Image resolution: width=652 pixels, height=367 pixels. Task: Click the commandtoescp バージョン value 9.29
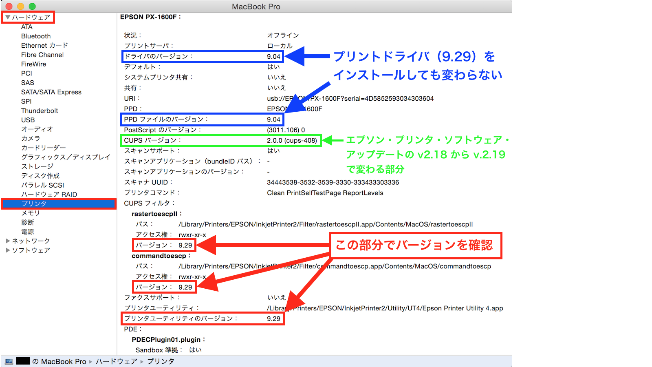click(x=185, y=287)
